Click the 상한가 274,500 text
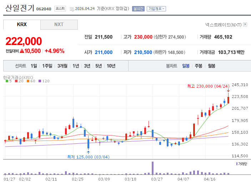The image size is (251, 182). tap(170, 37)
